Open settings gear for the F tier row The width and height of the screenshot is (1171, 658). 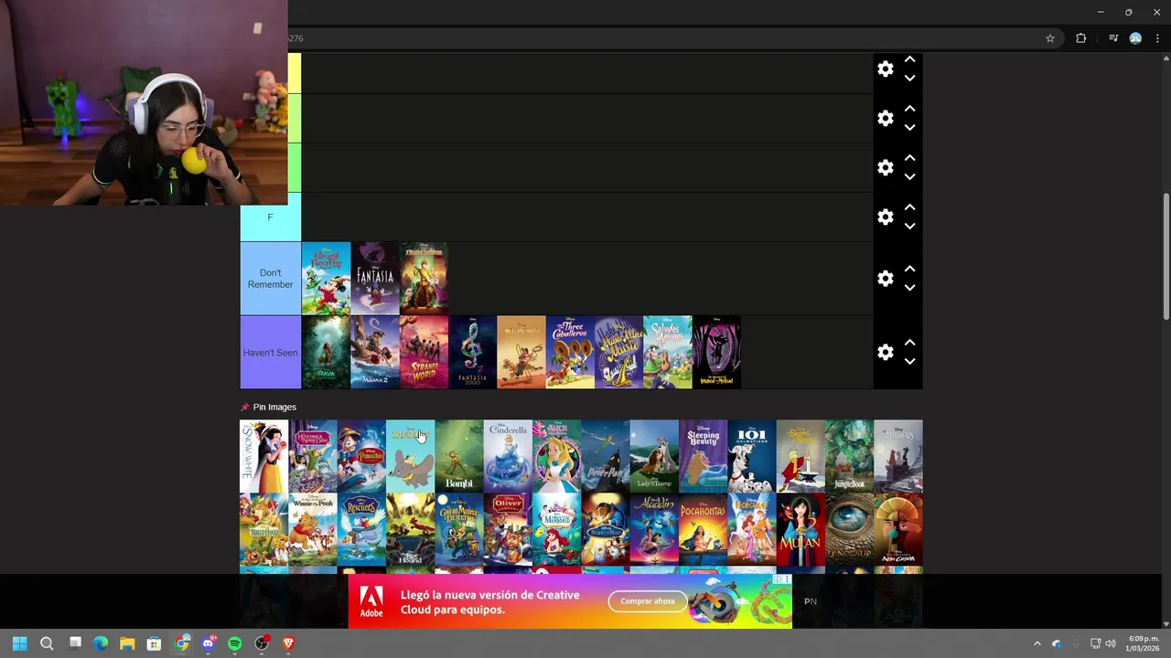click(885, 217)
